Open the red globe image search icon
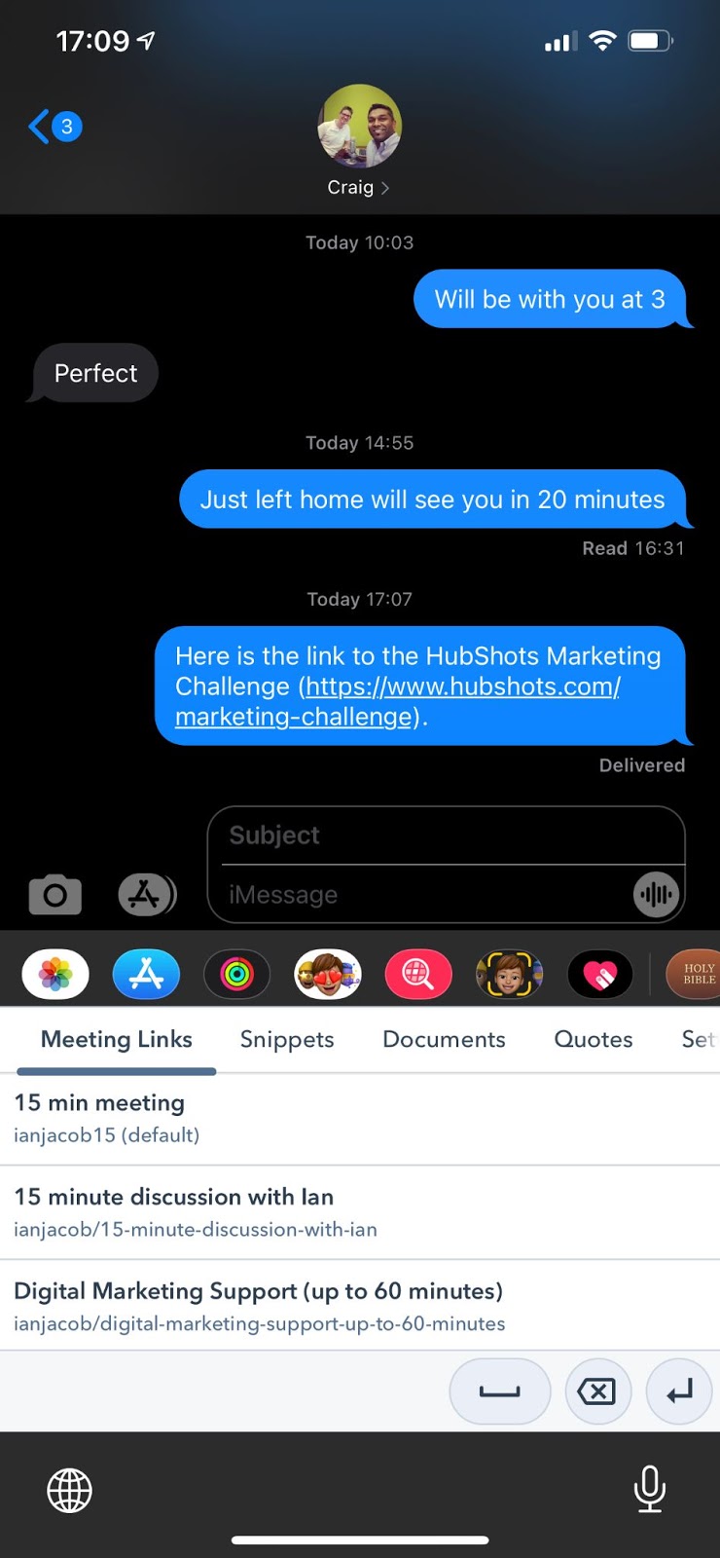 pyautogui.click(x=418, y=974)
